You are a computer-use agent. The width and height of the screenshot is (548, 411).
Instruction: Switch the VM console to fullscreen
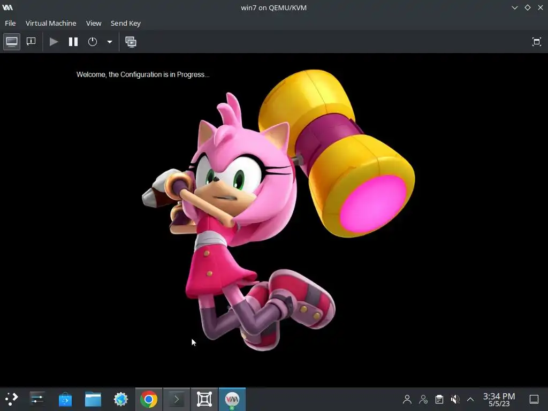coord(536,42)
